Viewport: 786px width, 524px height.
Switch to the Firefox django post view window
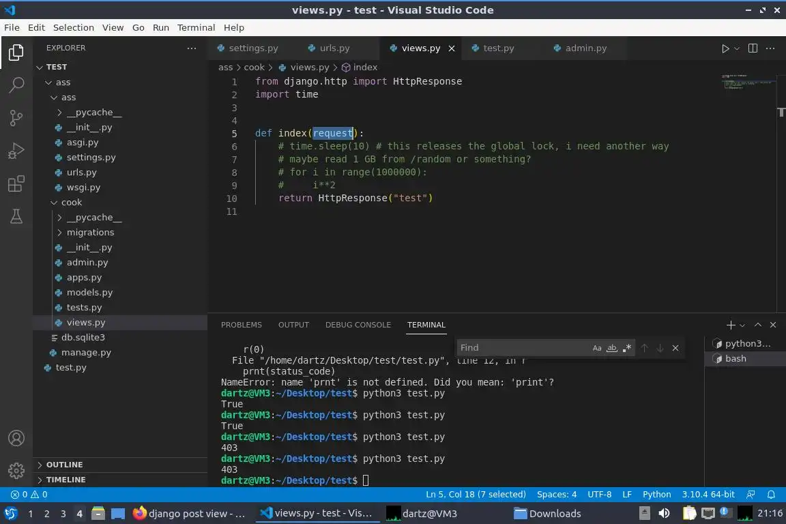pyautogui.click(x=189, y=514)
